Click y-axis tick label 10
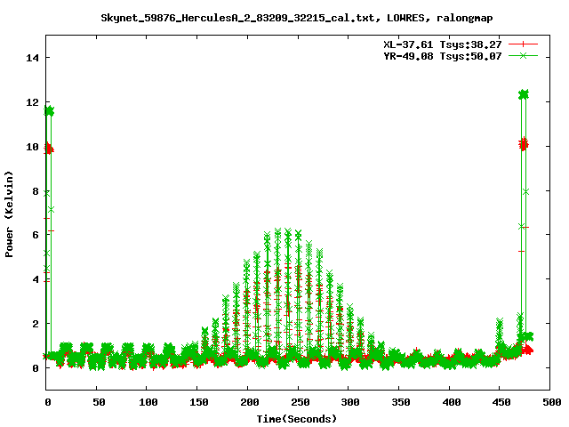Image resolution: width=569 pixels, height=427 pixels. click(x=32, y=146)
